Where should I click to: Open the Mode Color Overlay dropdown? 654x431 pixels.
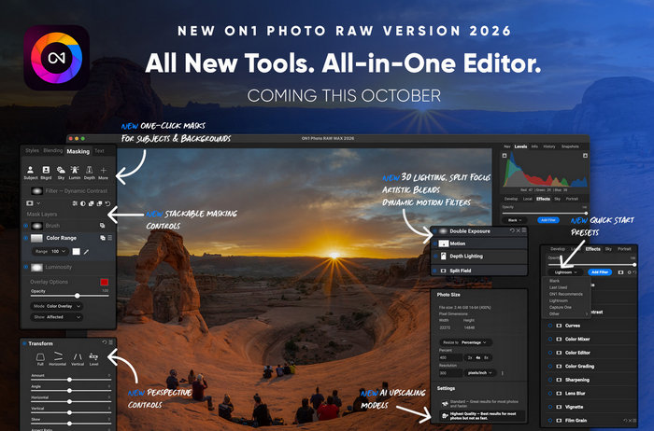[56, 306]
